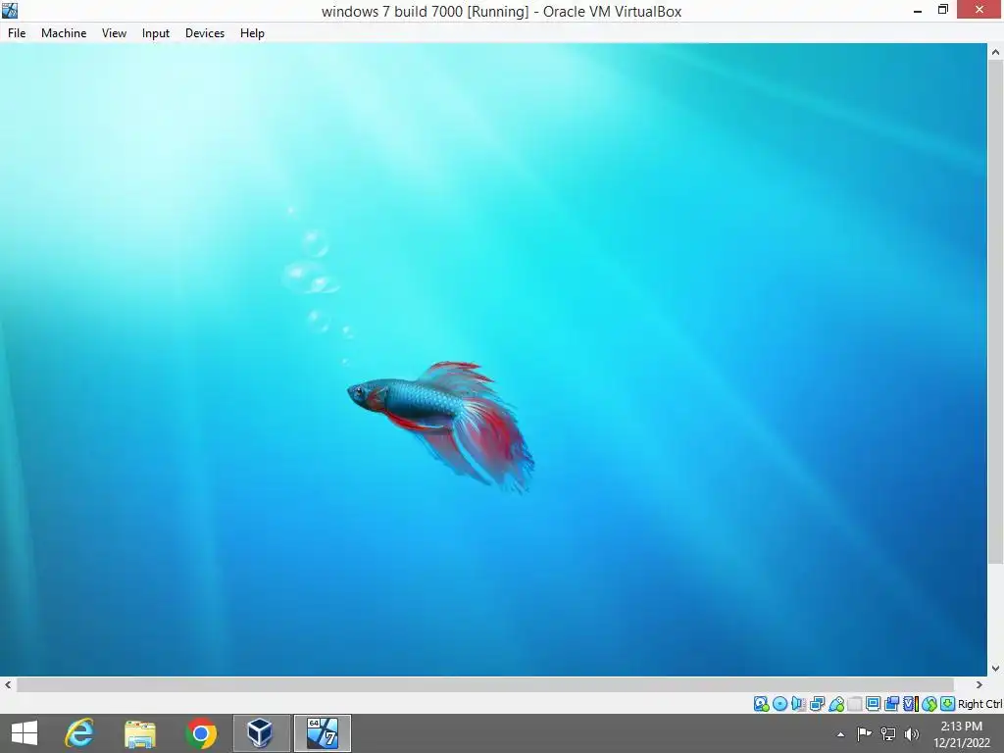Open the Devices menu
This screenshot has width=1004, height=753.
pyautogui.click(x=205, y=33)
